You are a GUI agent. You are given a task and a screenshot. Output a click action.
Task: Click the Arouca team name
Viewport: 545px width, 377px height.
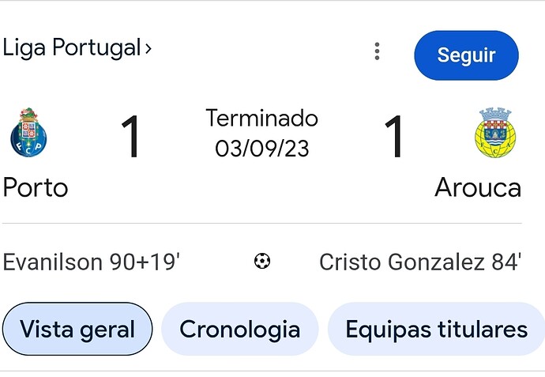click(477, 187)
